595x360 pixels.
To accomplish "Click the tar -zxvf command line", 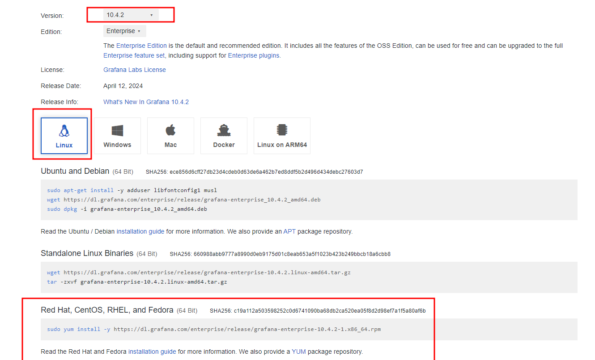I will pos(137,282).
